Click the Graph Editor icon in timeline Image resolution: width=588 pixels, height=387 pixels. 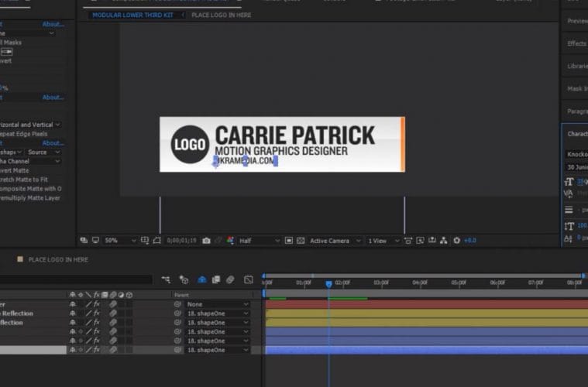[x=249, y=279]
